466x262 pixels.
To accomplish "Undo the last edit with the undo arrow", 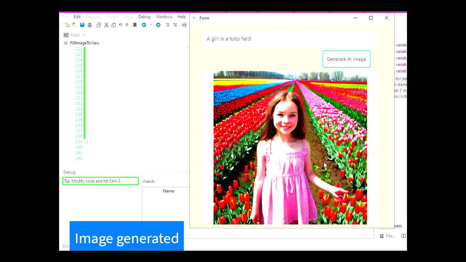I will pos(120,25).
